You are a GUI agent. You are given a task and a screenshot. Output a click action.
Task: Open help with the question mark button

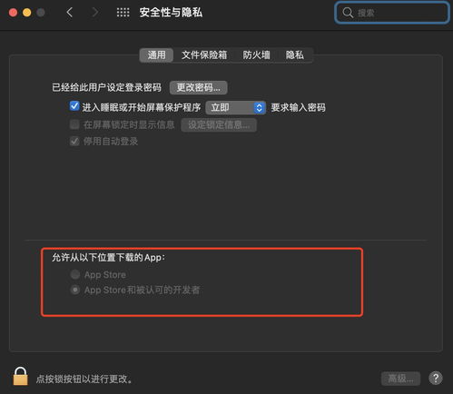(x=436, y=378)
